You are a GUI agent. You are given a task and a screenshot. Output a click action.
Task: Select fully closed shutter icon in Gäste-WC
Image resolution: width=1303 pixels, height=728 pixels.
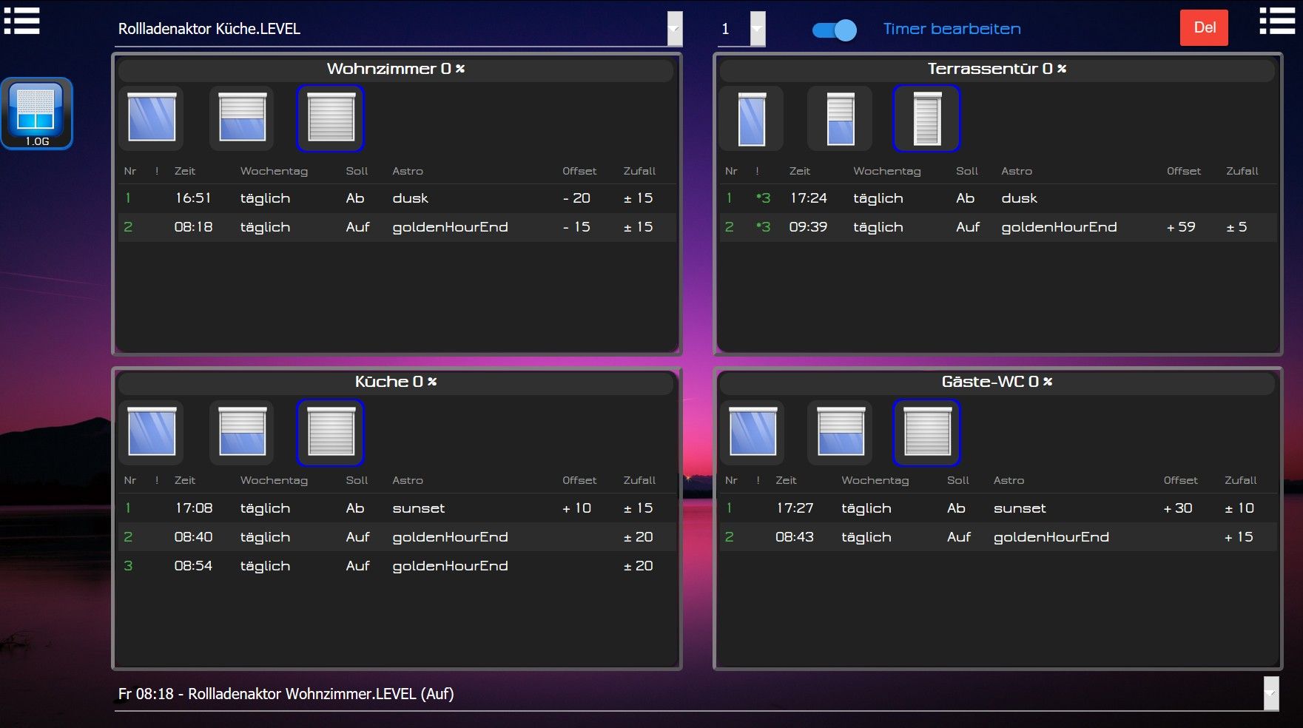coord(926,432)
